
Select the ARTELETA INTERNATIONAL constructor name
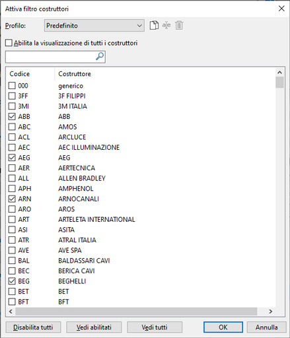coord(96,219)
